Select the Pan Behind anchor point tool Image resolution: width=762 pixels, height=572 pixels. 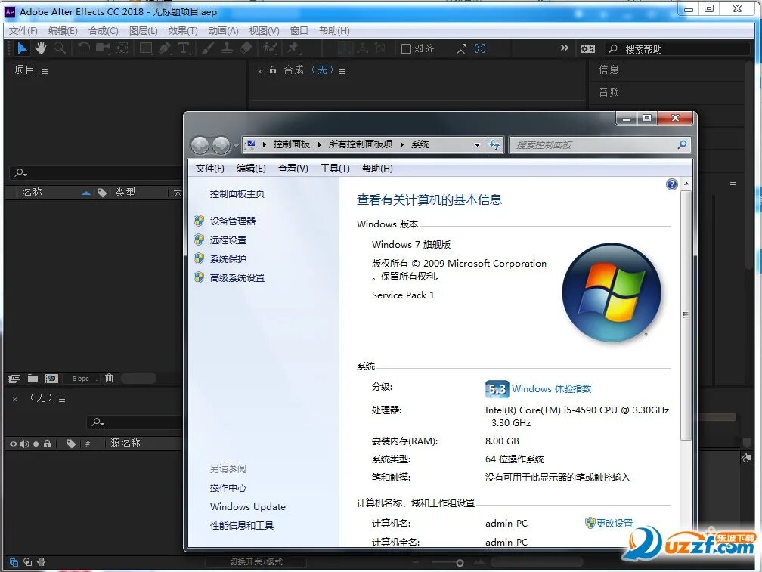(x=122, y=48)
